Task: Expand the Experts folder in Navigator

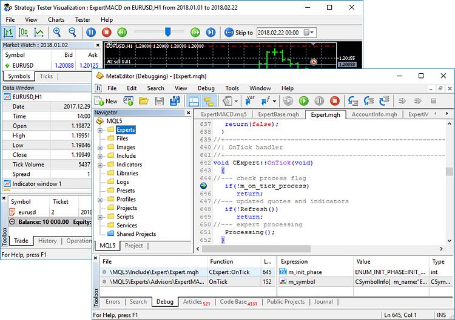Action: coord(100,131)
